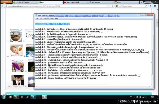This screenshot has width=159, height=104.
Task: Open sleeping child thumbnail number 6
Action: click(x=16, y=51)
